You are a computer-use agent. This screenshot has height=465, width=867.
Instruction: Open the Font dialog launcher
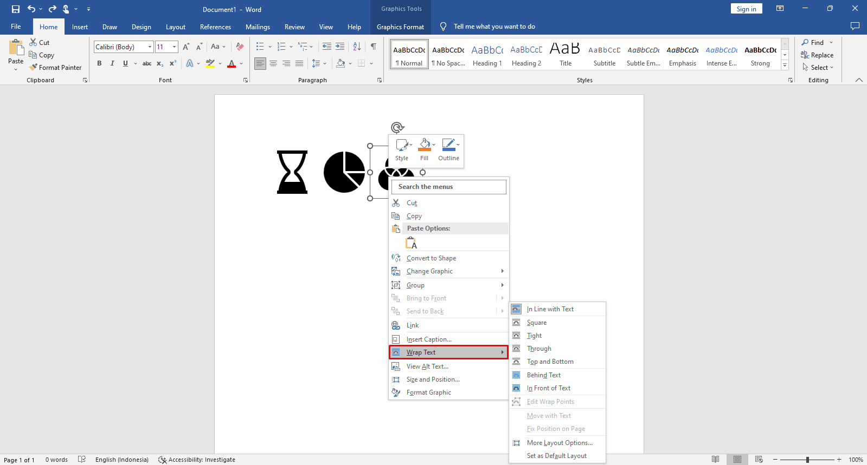click(x=246, y=80)
